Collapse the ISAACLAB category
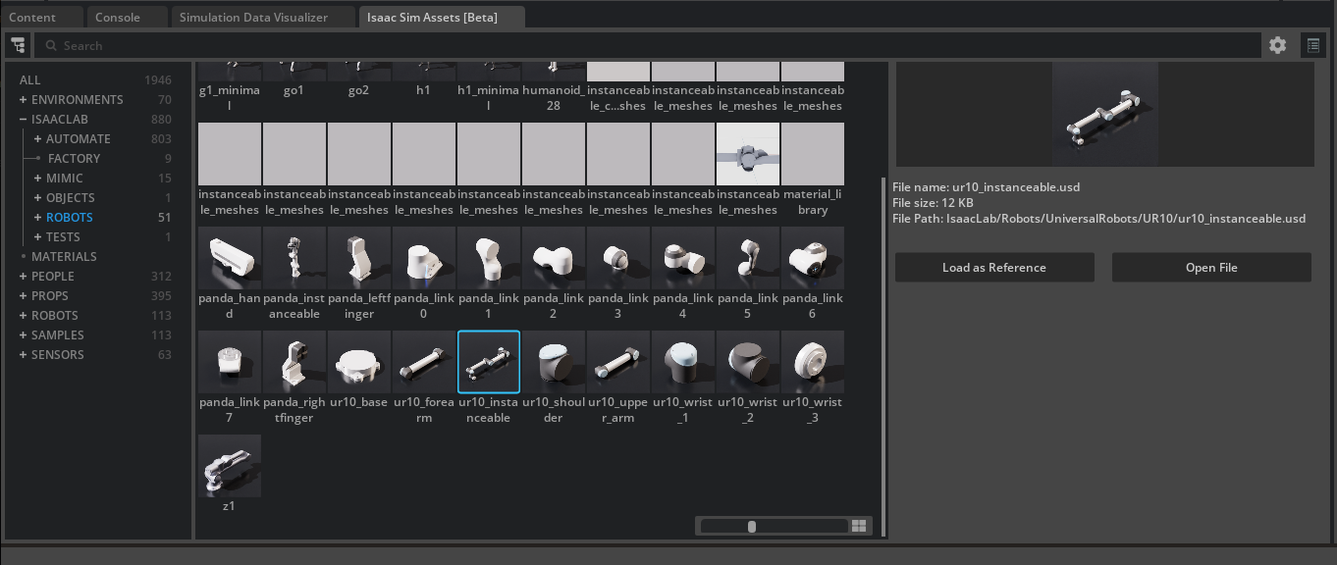The height and width of the screenshot is (565, 1337). tap(23, 120)
